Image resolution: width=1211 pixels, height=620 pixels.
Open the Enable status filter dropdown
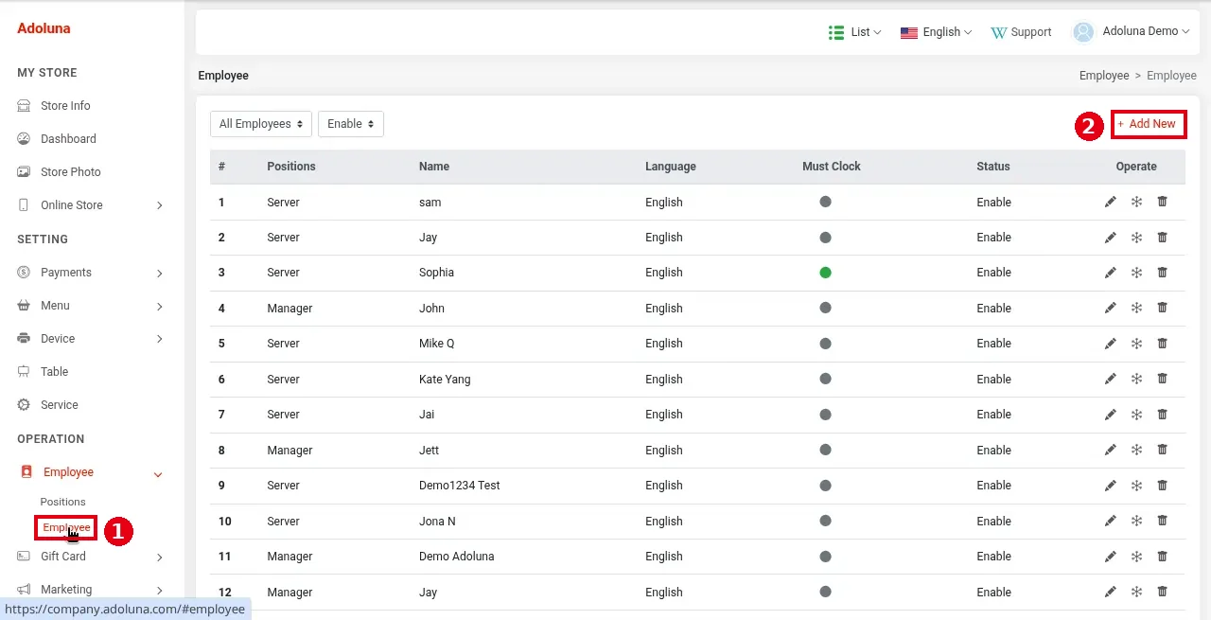351,124
